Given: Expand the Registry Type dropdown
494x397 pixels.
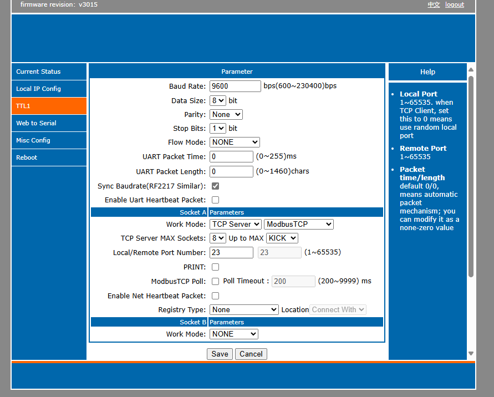Looking at the screenshot, I should 244,310.
